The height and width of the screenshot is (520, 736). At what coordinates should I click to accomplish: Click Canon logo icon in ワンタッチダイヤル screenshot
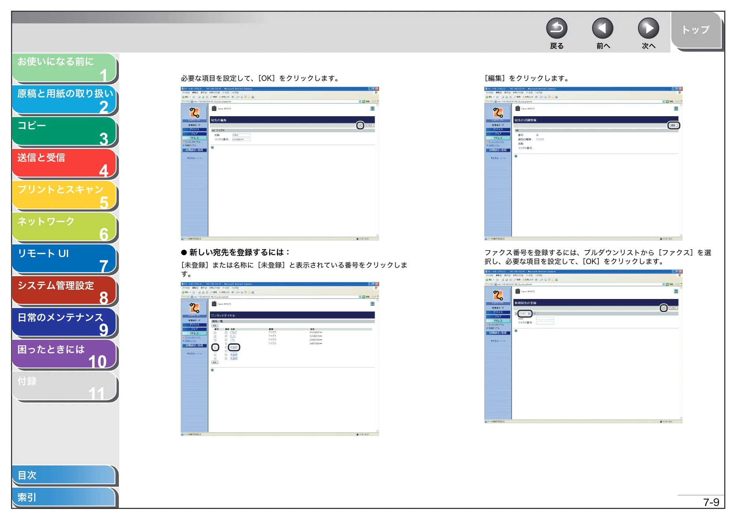194,308
